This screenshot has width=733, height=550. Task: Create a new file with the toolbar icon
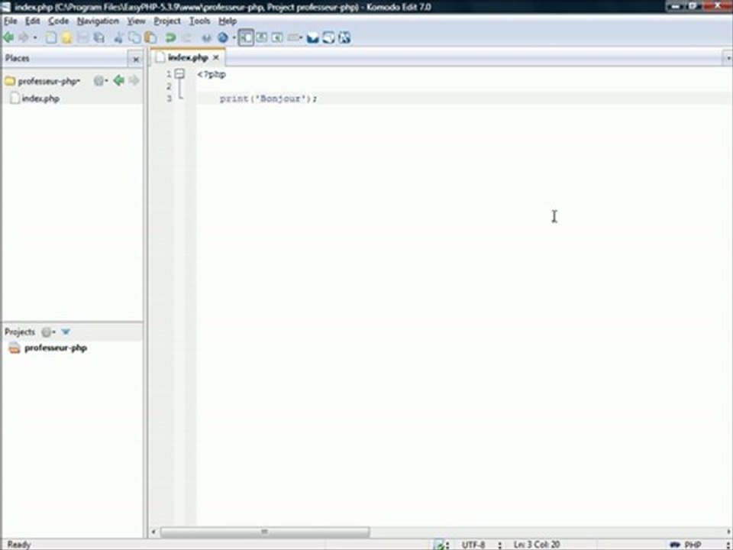click(51, 37)
